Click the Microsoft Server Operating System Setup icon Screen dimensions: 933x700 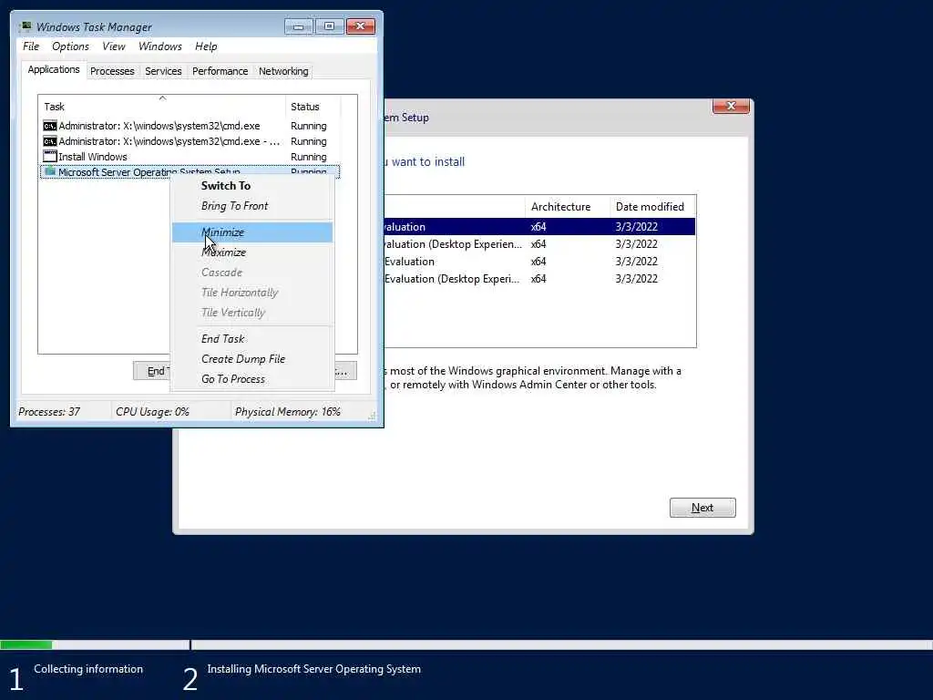pyautogui.click(x=50, y=172)
